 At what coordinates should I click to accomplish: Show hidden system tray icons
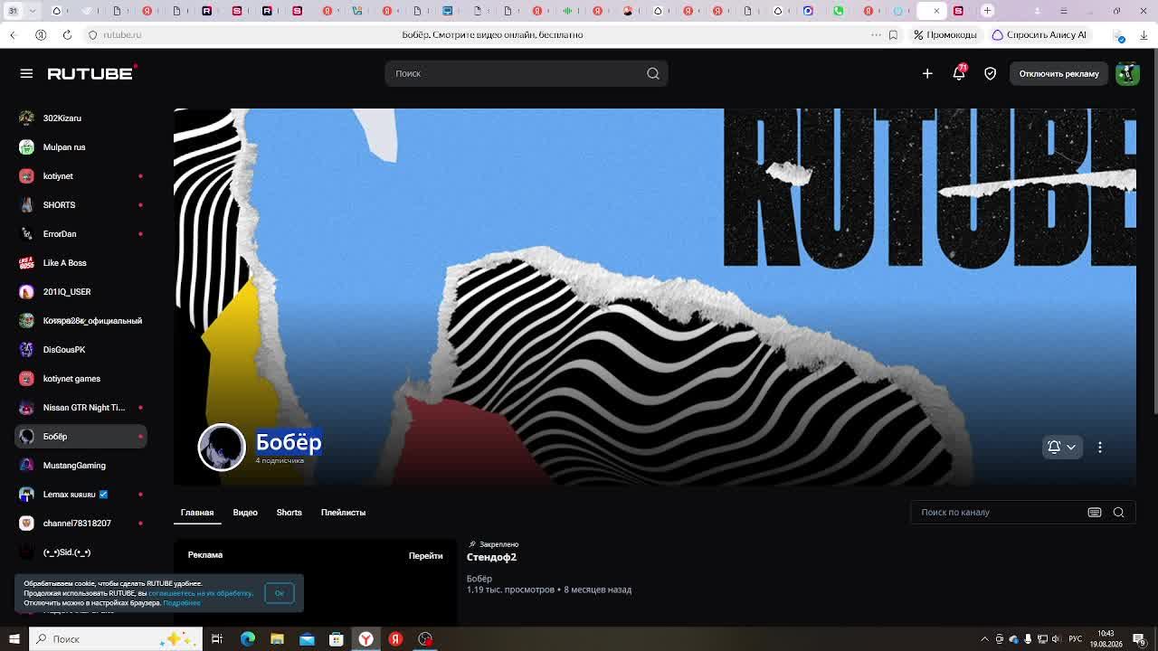click(x=985, y=639)
